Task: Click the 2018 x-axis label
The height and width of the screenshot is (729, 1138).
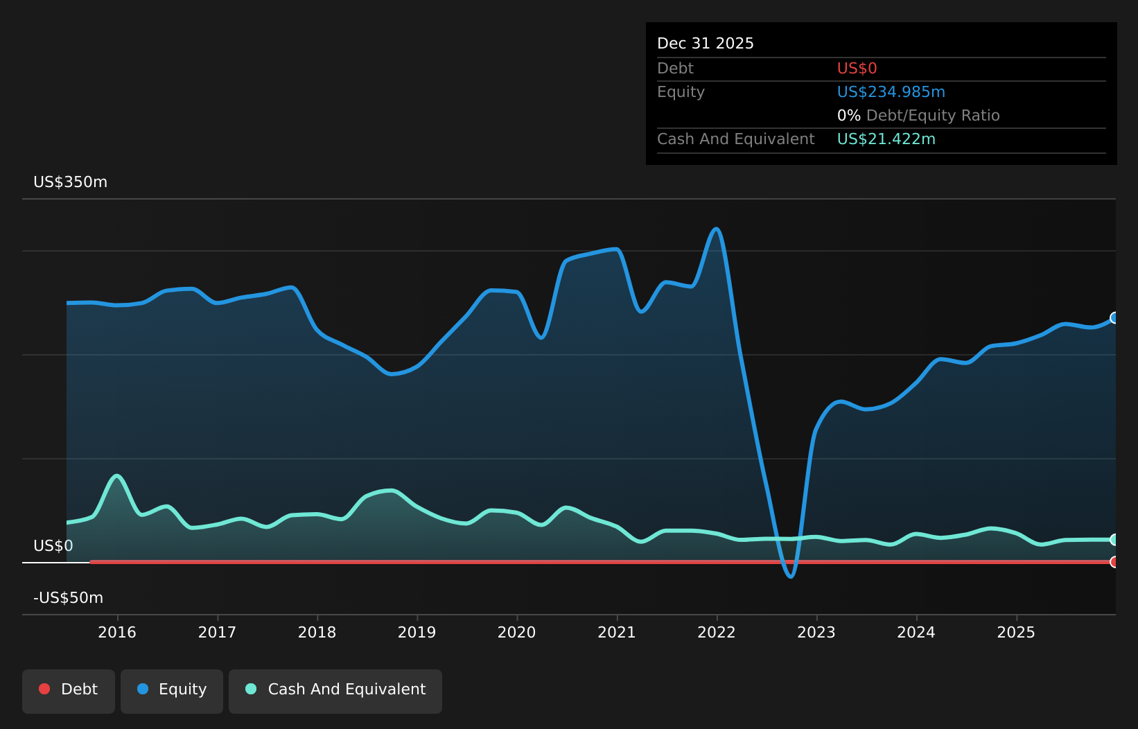Action: point(317,633)
